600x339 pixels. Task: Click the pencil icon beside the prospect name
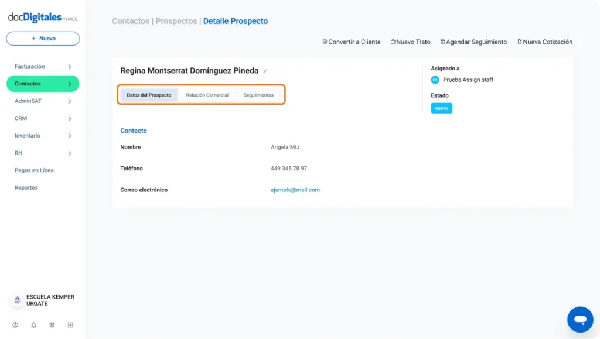tap(265, 71)
